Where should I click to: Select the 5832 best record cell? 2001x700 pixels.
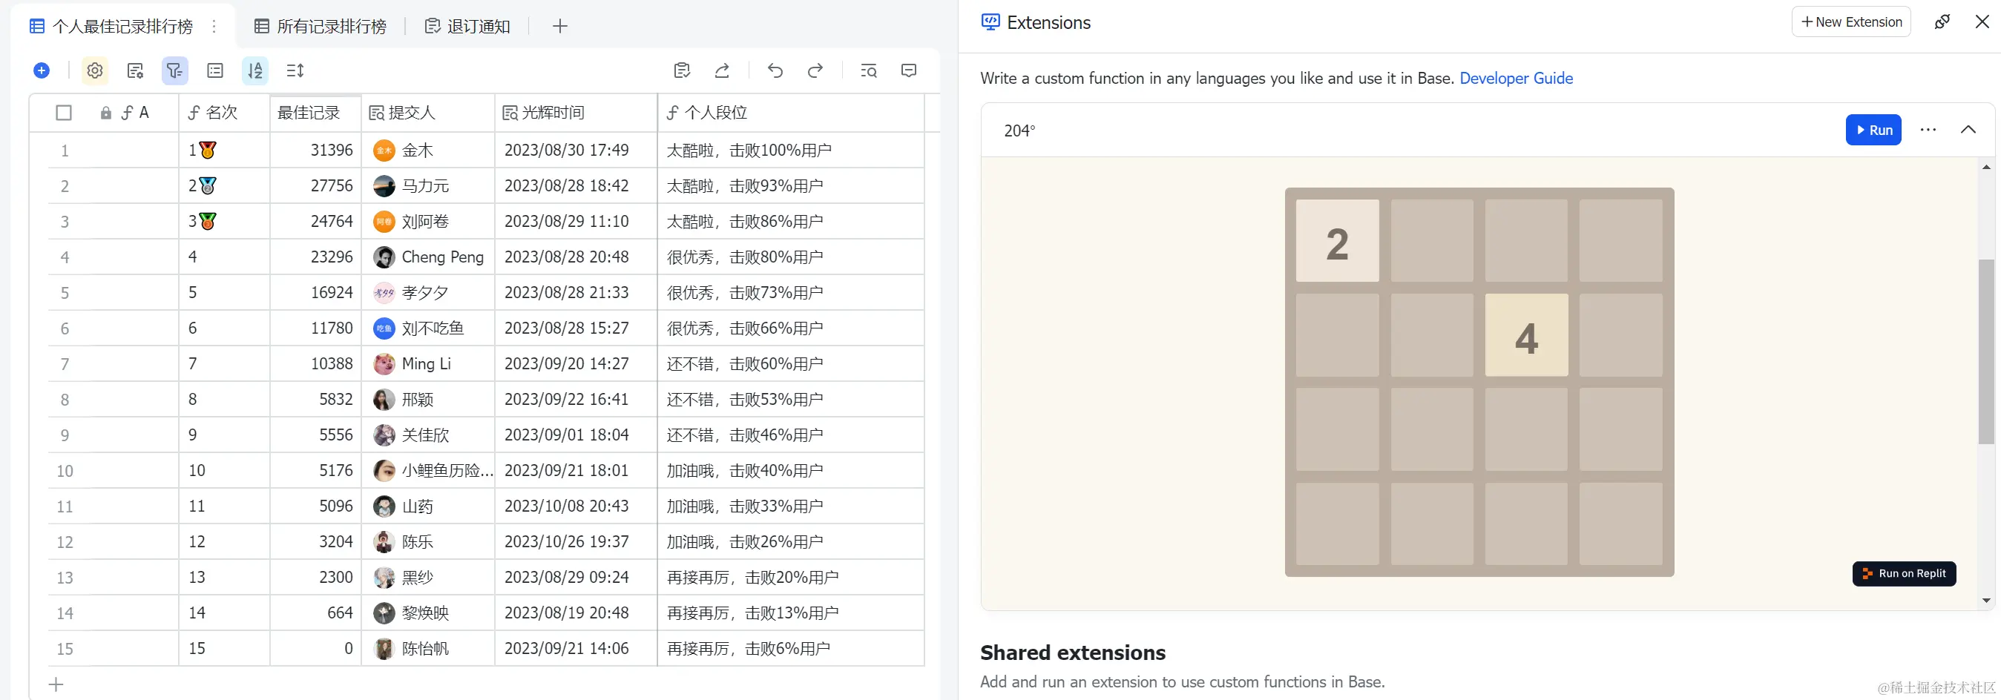tap(315, 400)
